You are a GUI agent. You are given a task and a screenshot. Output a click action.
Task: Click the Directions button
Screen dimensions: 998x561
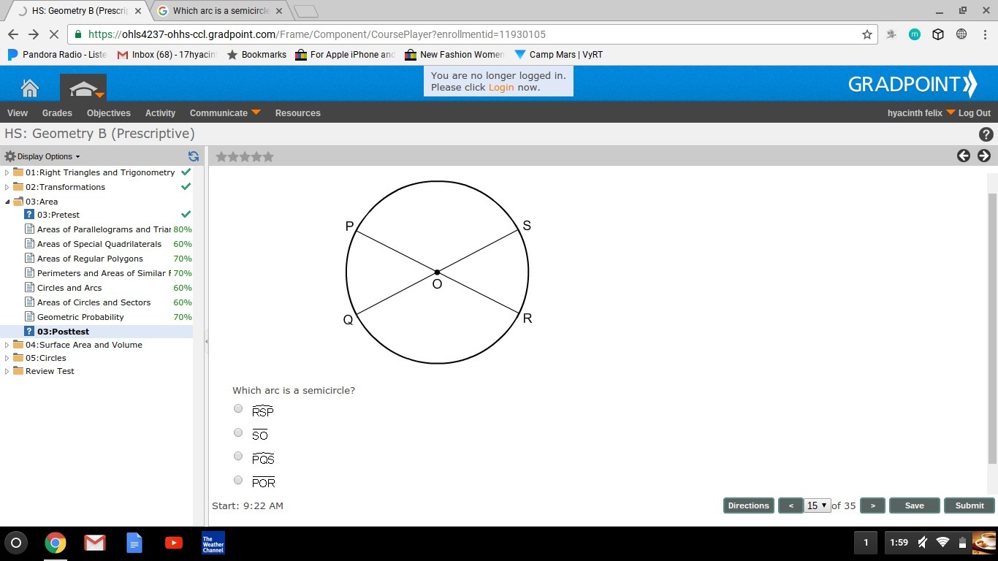tap(749, 505)
